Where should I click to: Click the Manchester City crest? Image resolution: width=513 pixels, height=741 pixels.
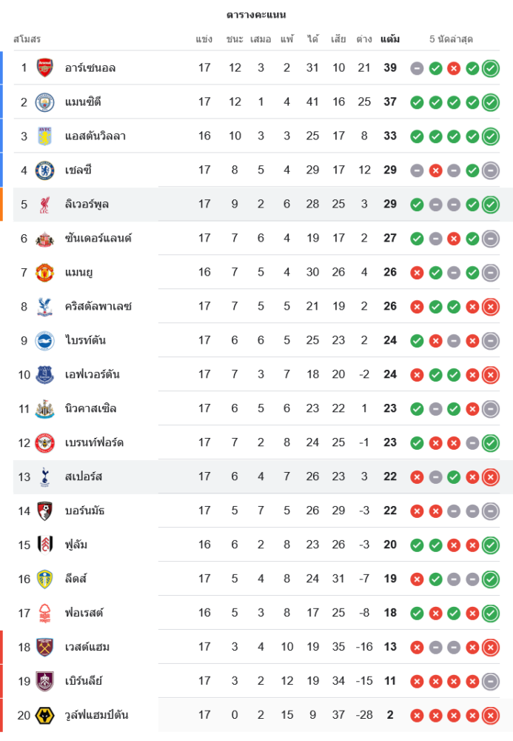45,102
